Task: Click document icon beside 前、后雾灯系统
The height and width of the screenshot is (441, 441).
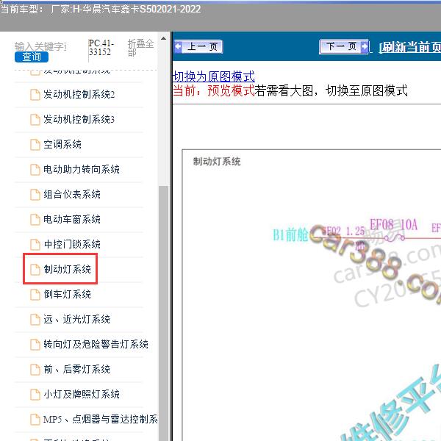Action: coord(35,369)
